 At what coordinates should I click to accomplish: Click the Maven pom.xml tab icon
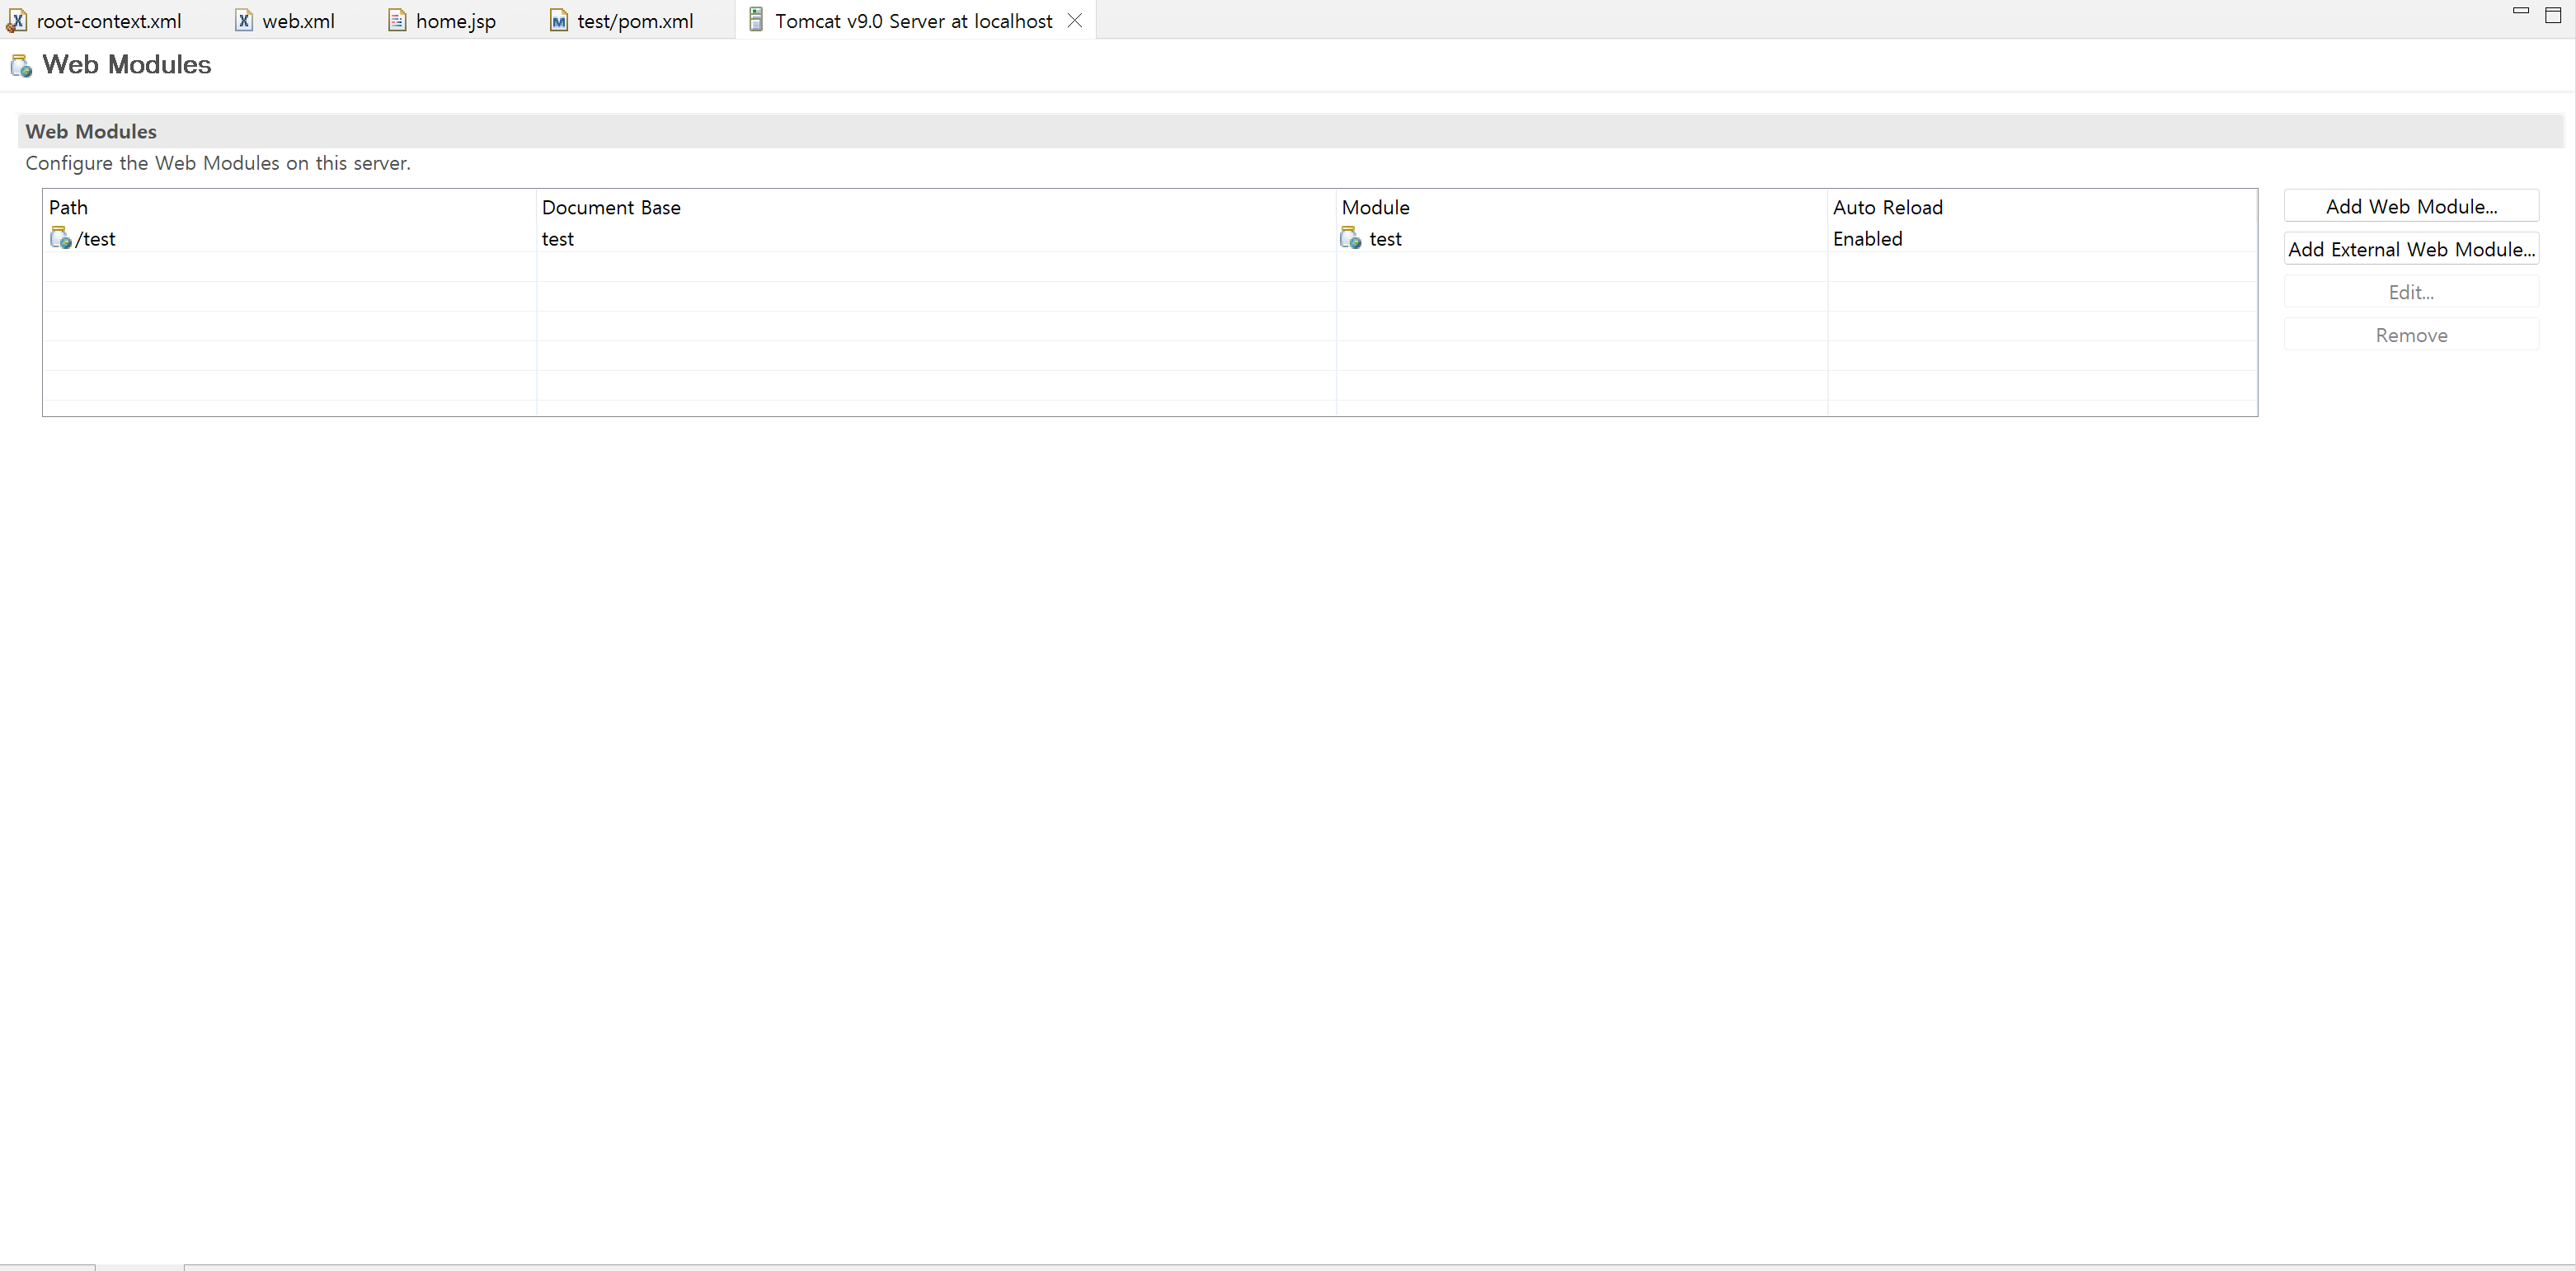click(558, 21)
